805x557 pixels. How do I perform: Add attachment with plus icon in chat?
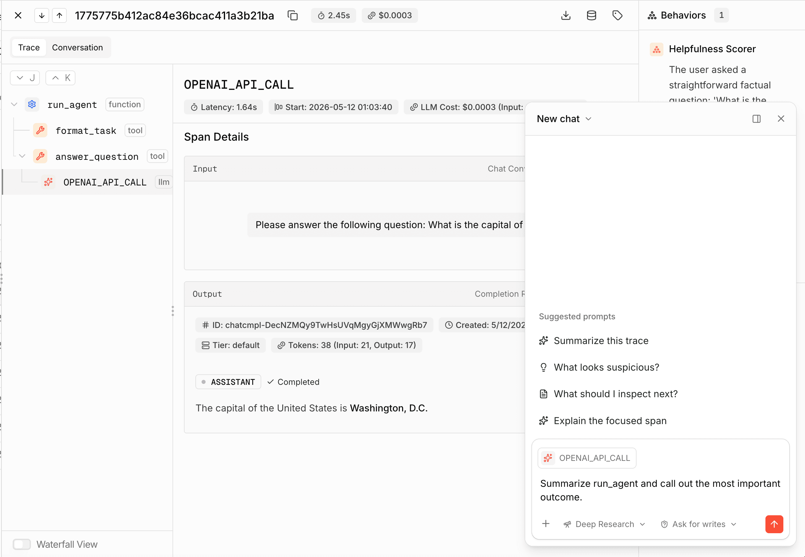(546, 524)
